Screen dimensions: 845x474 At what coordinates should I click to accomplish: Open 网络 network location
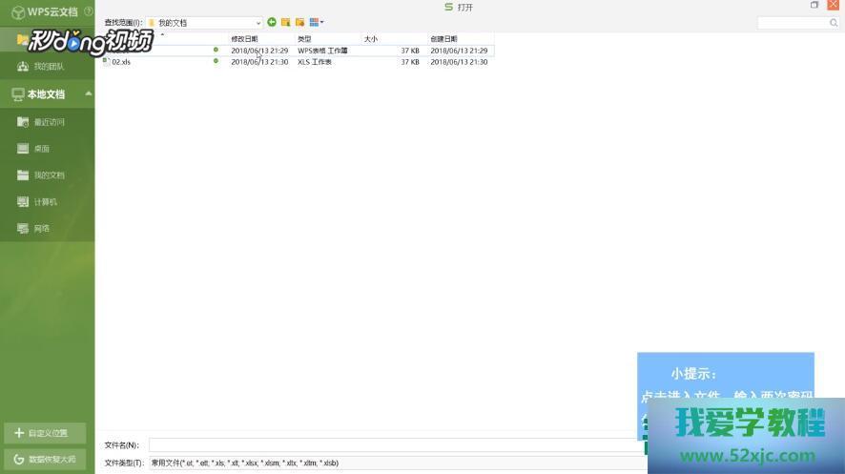pyautogui.click(x=42, y=229)
